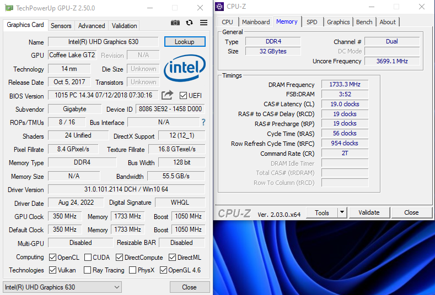Toggle the UEFI checkbox
Viewport: 435px width, 295px height.
pos(183,96)
